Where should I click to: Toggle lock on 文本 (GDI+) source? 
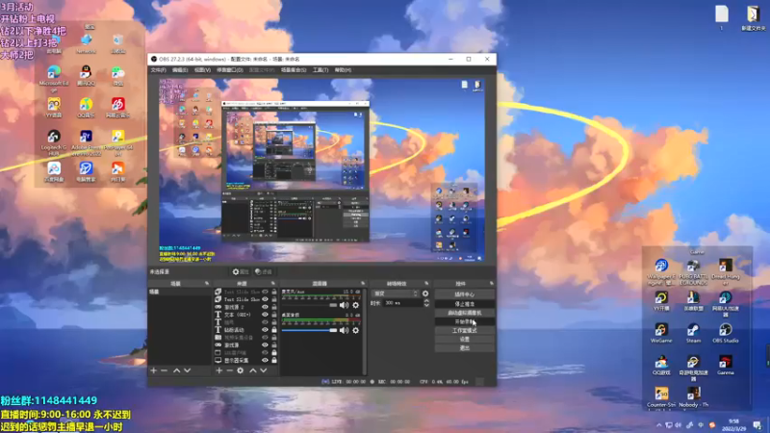274,315
